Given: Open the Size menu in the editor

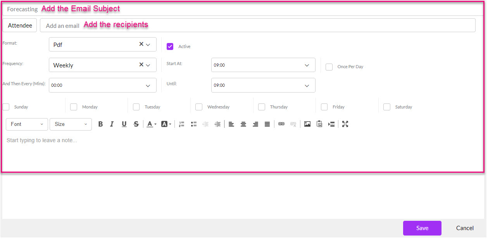Looking at the screenshot, I should 70,124.
